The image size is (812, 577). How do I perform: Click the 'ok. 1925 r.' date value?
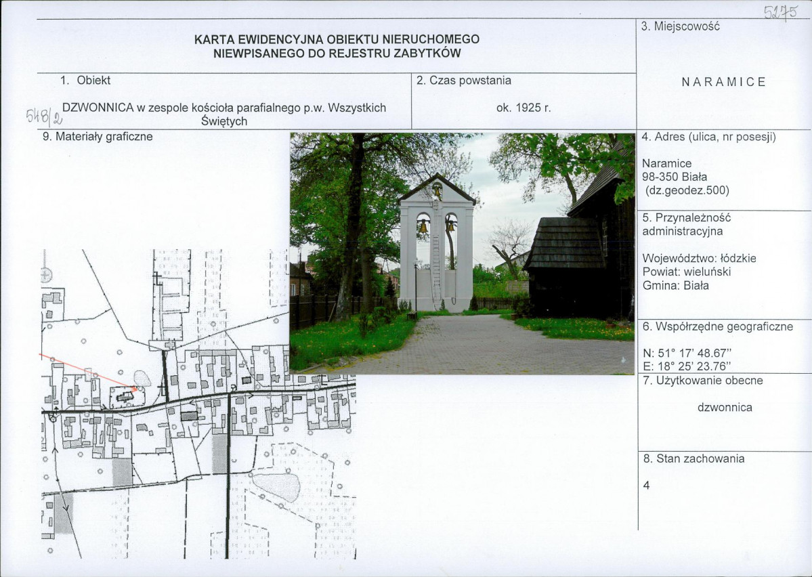click(523, 108)
